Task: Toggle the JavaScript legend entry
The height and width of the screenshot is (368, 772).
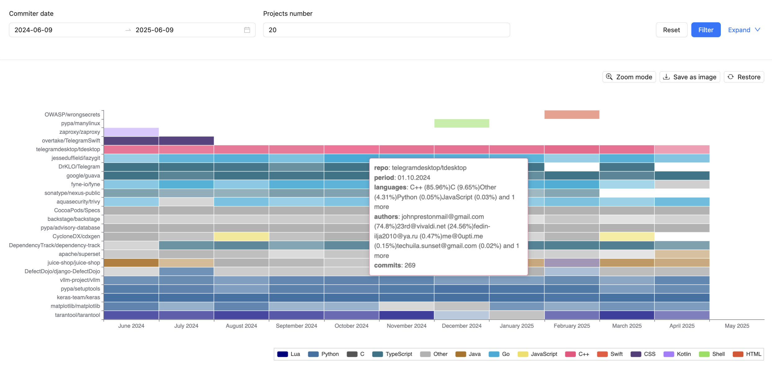Action: (537, 354)
